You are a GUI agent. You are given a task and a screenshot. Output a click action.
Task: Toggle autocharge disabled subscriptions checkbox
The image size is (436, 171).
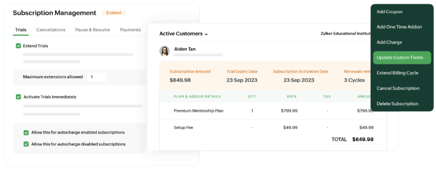26,144
